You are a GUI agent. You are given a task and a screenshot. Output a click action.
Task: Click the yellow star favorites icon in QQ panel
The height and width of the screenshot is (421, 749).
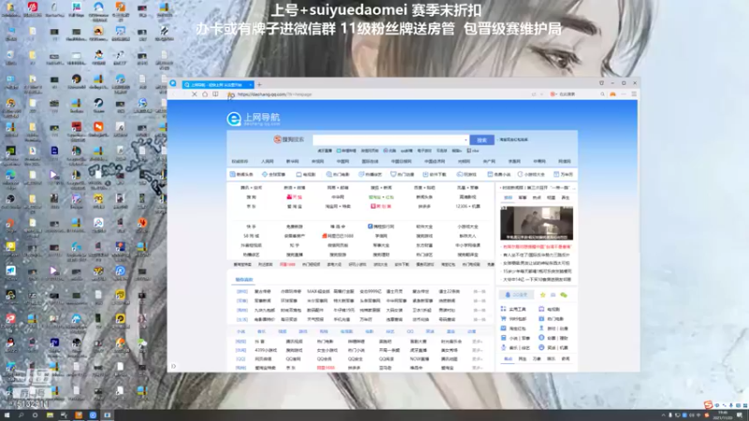(543, 295)
